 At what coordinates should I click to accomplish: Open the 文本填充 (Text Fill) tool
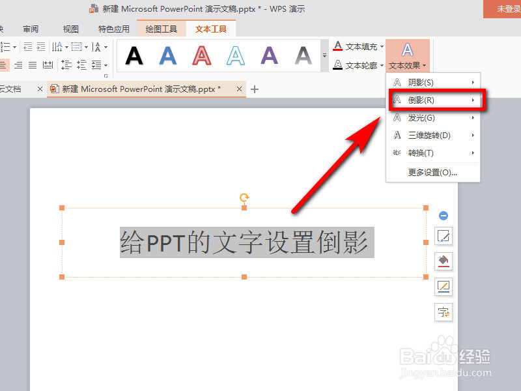click(358, 46)
